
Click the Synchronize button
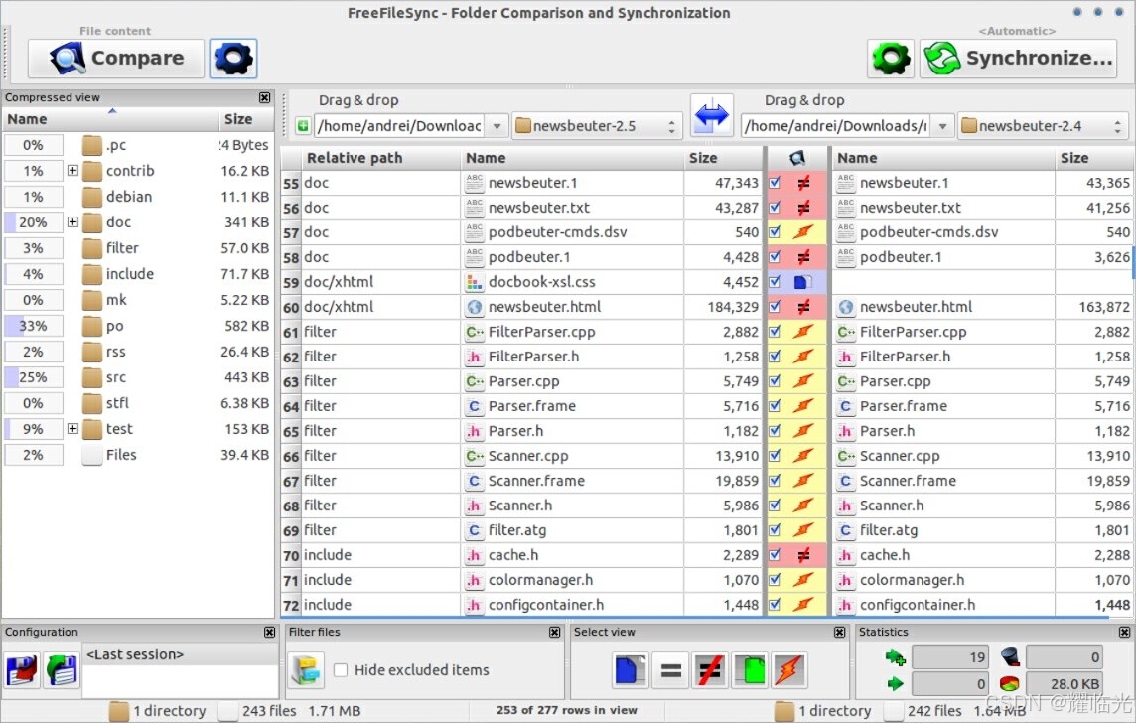click(1019, 58)
